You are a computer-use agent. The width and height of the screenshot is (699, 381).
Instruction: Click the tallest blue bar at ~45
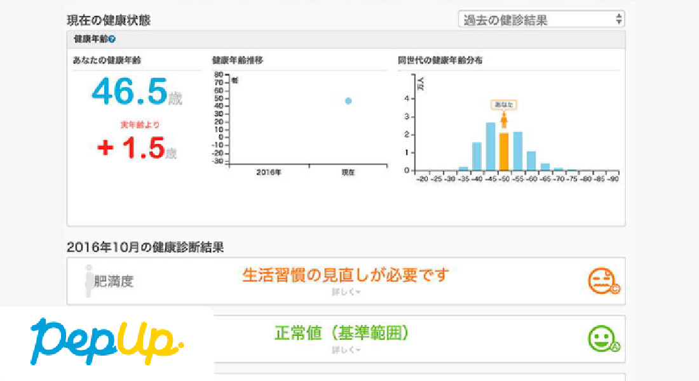click(490, 146)
